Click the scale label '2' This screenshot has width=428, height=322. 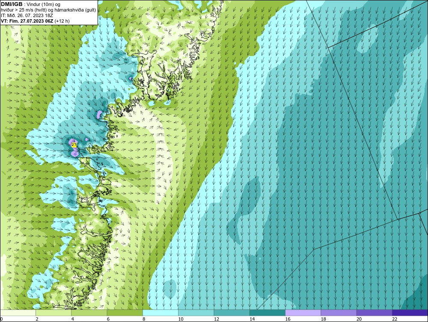pyautogui.click(x=37, y=319)
